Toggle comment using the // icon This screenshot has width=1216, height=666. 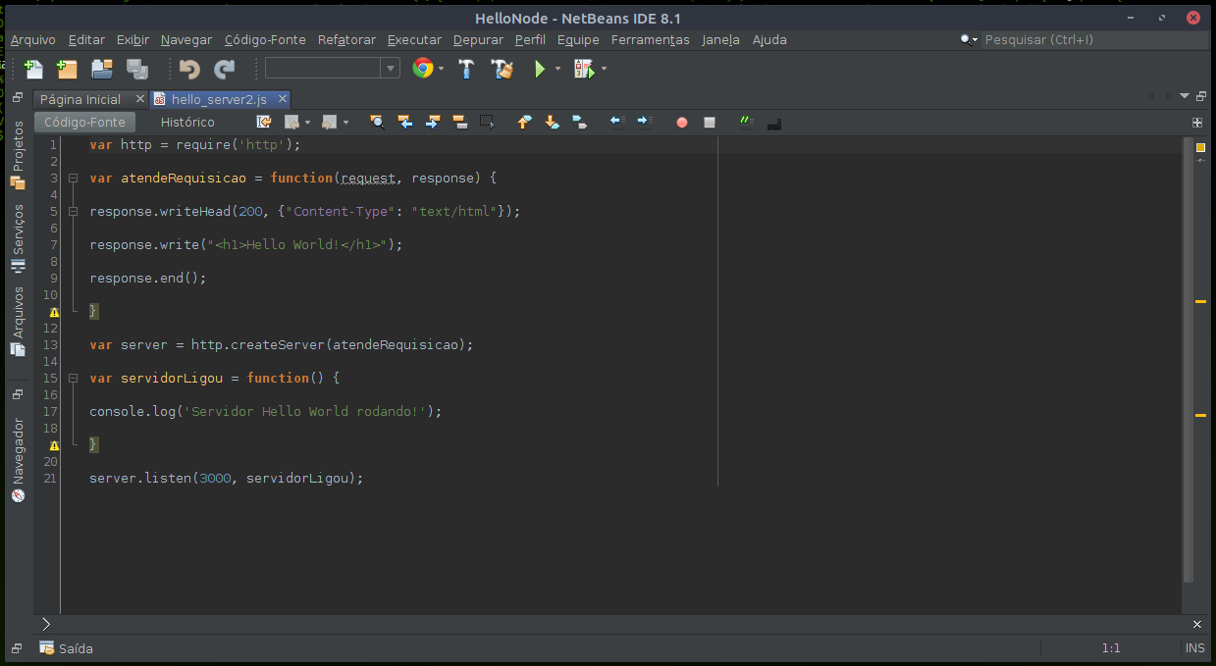(745, 122)
